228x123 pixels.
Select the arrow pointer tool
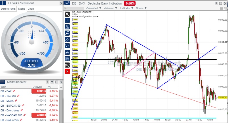[67, 14]
